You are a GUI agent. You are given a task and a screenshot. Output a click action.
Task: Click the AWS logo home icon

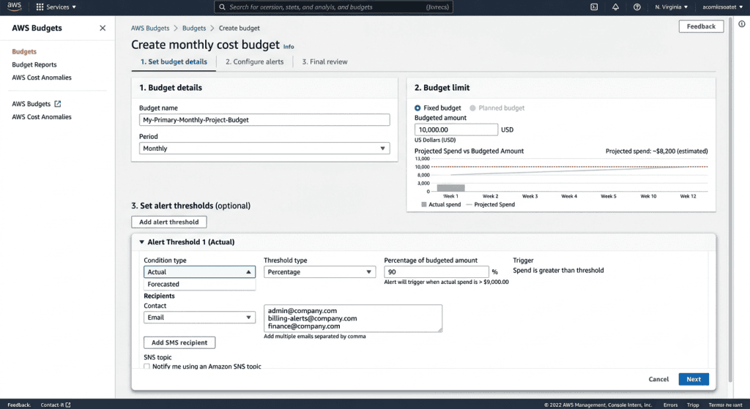click(14, 7)
